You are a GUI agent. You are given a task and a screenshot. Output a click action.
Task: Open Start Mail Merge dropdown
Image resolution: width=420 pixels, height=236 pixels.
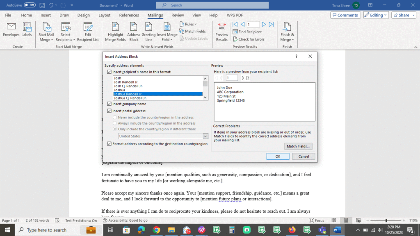point(46,32)
